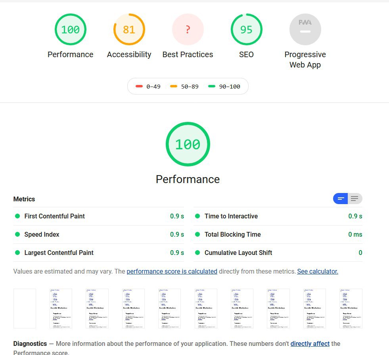
Task: Open the Best Practices category label link
Action: click(188, 54)
